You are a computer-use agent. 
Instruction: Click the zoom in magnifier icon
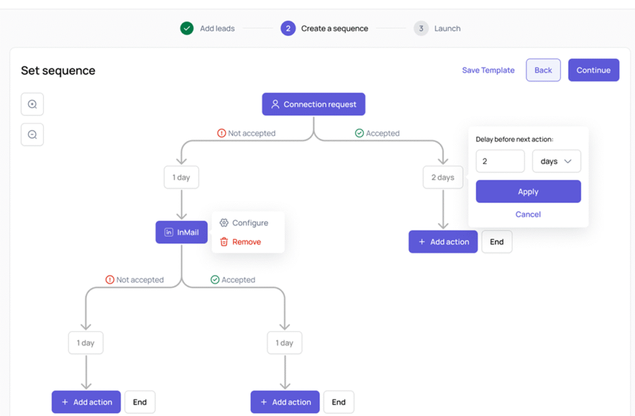[32, 104]
